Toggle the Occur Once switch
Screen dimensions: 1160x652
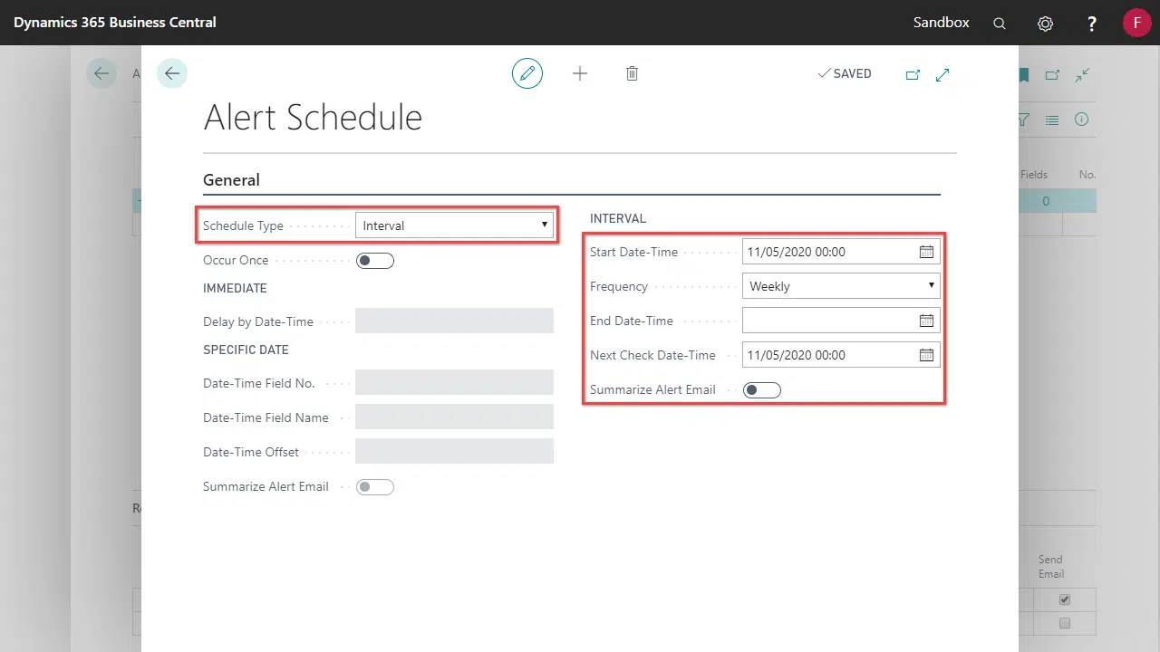(375, 261)
